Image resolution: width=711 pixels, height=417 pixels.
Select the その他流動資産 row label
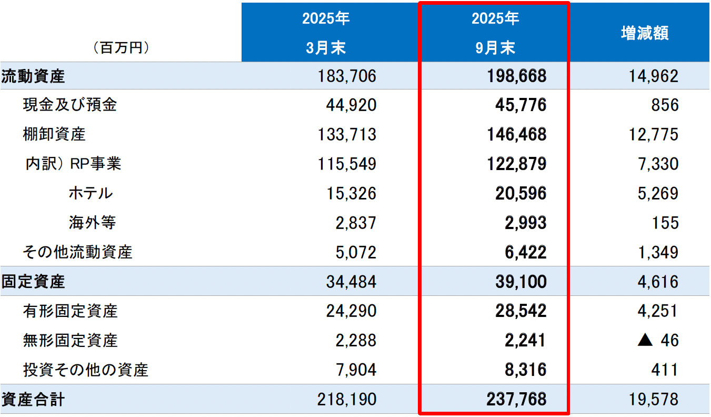77,252
